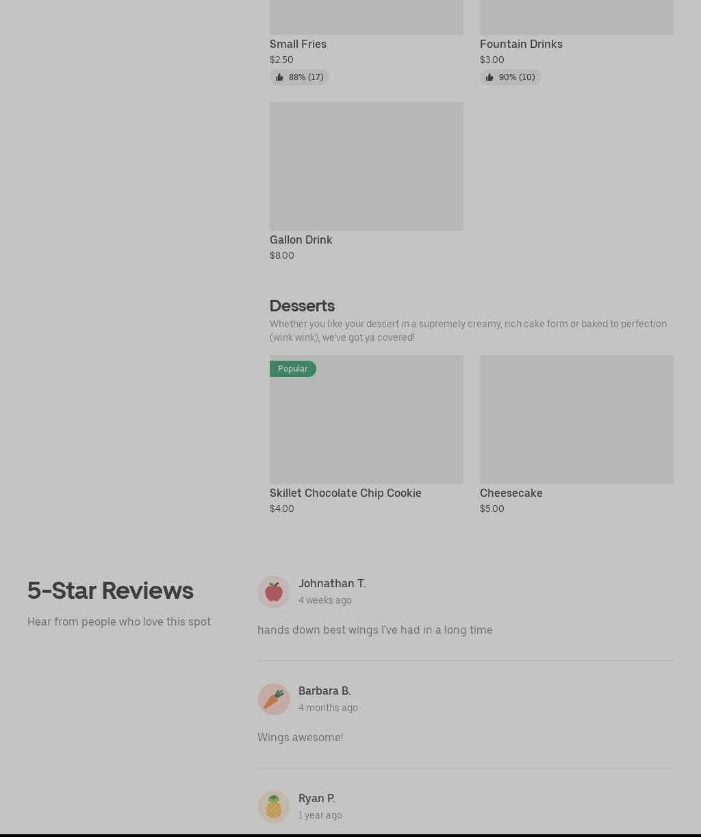Image resolution: width=701 pixels, height=837 pixels.
Task: Open the Gallon Drink item image
Action: tap(366, 166)
